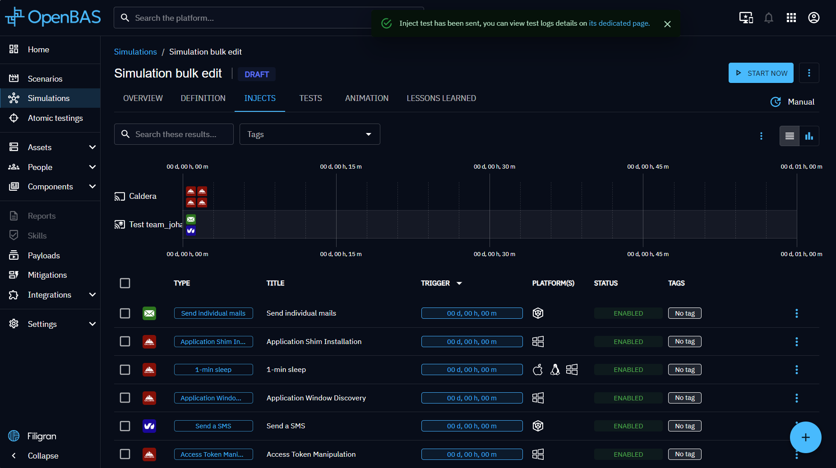Image resolution: width=836 pixels, height=468 pixels.
Task: Open the apps grid icon in header
Action: 791,18
